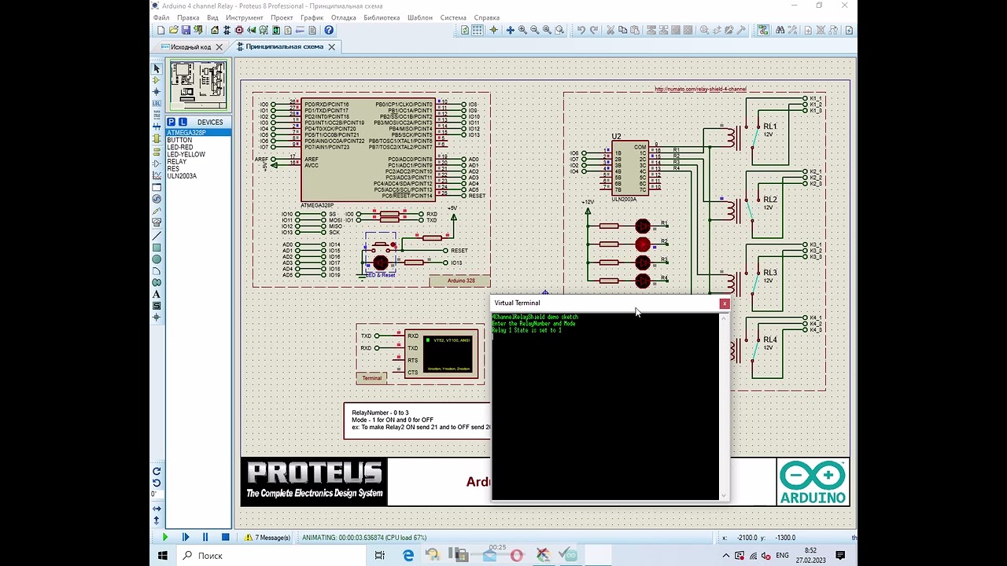Select the 2D Line graphics tool
Image resolution: width=1007 pixels, height=566 pixels.
point(157,236)
